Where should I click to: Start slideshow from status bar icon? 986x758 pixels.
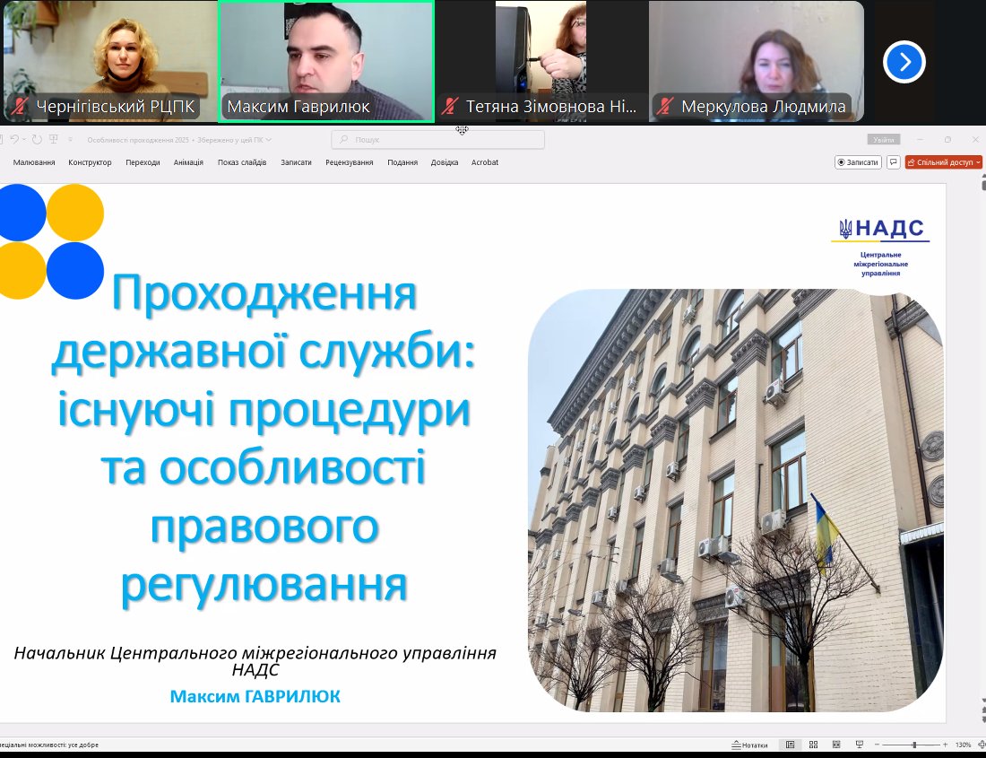[859, 745]
